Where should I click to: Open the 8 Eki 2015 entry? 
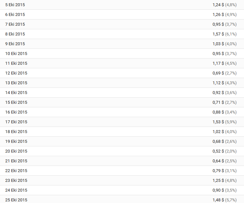pyautogui.click(x=122, y=34)
